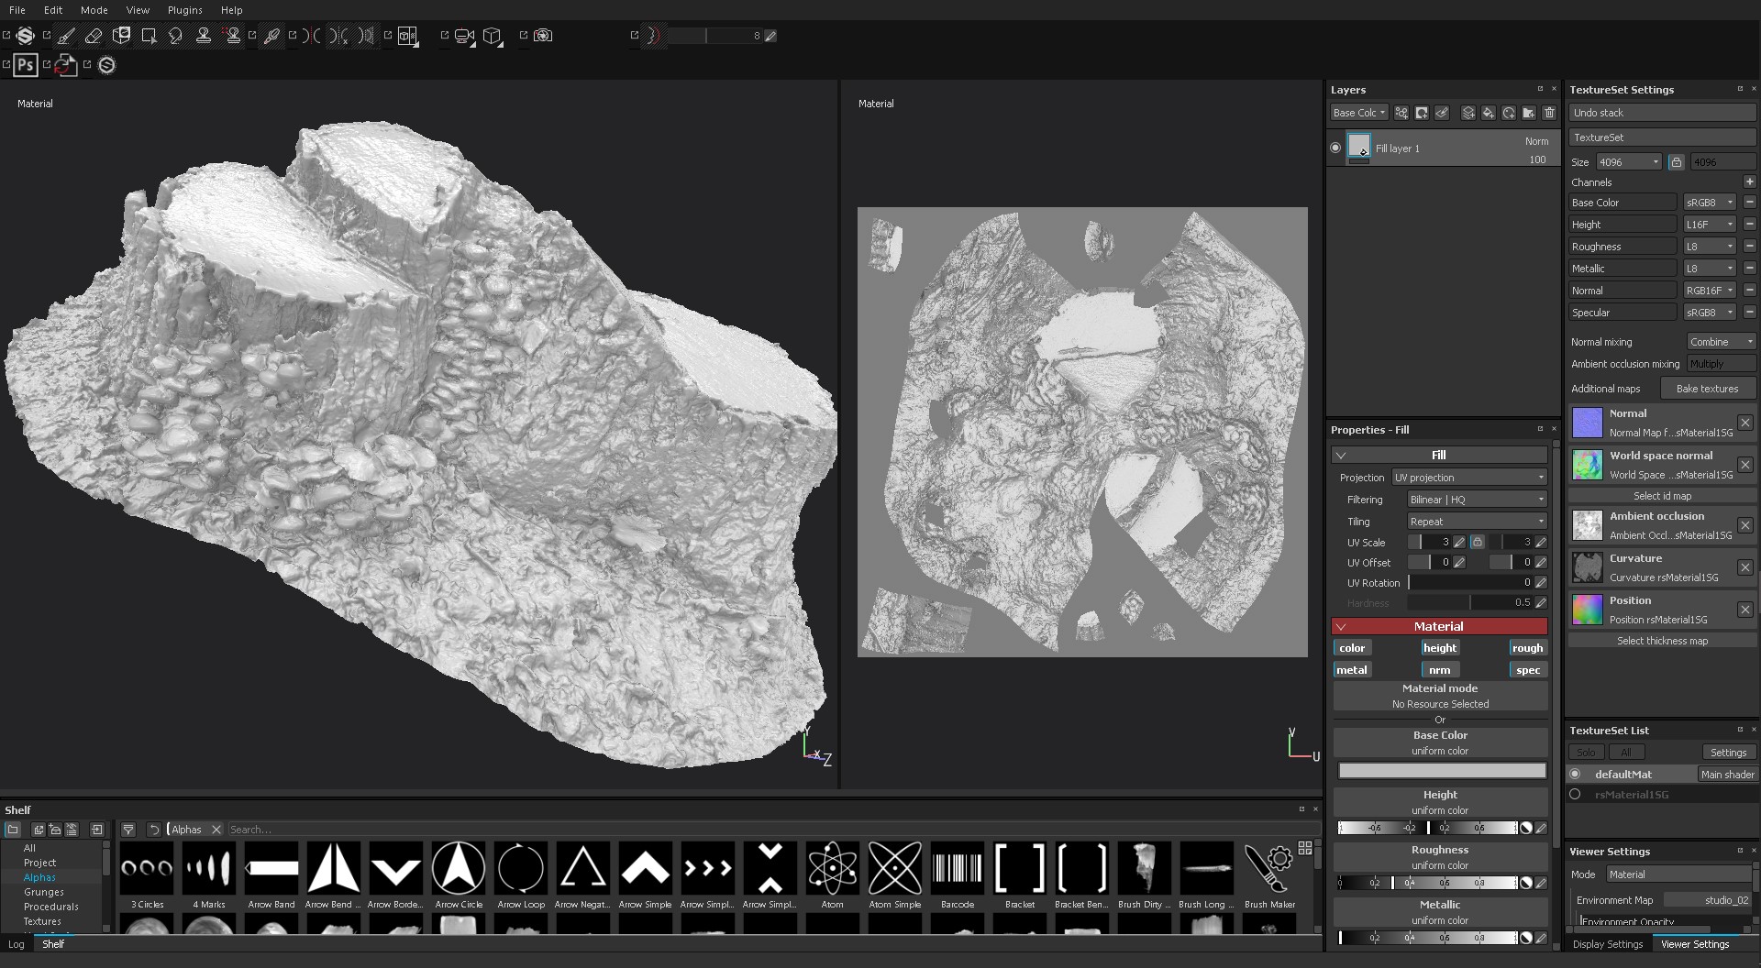Toggle the rough material channel
The height and width of the screenshot is (968, 1761).
[1527, 648]
